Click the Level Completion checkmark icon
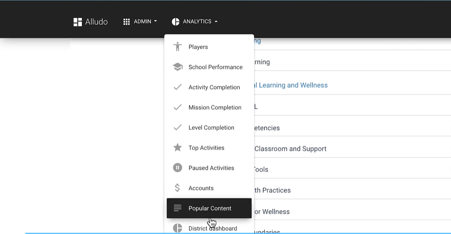Viewport: 451px width, 234px height. point(178,127)
